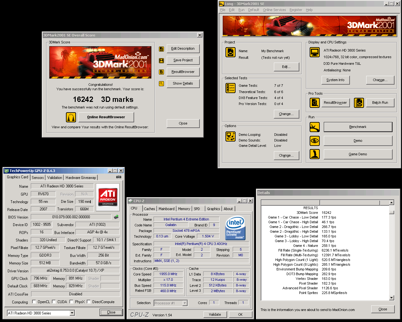Enable the DirectCompute checkbox in GPU-Z
Screen dimensions: 402x322
click(89, 302)
